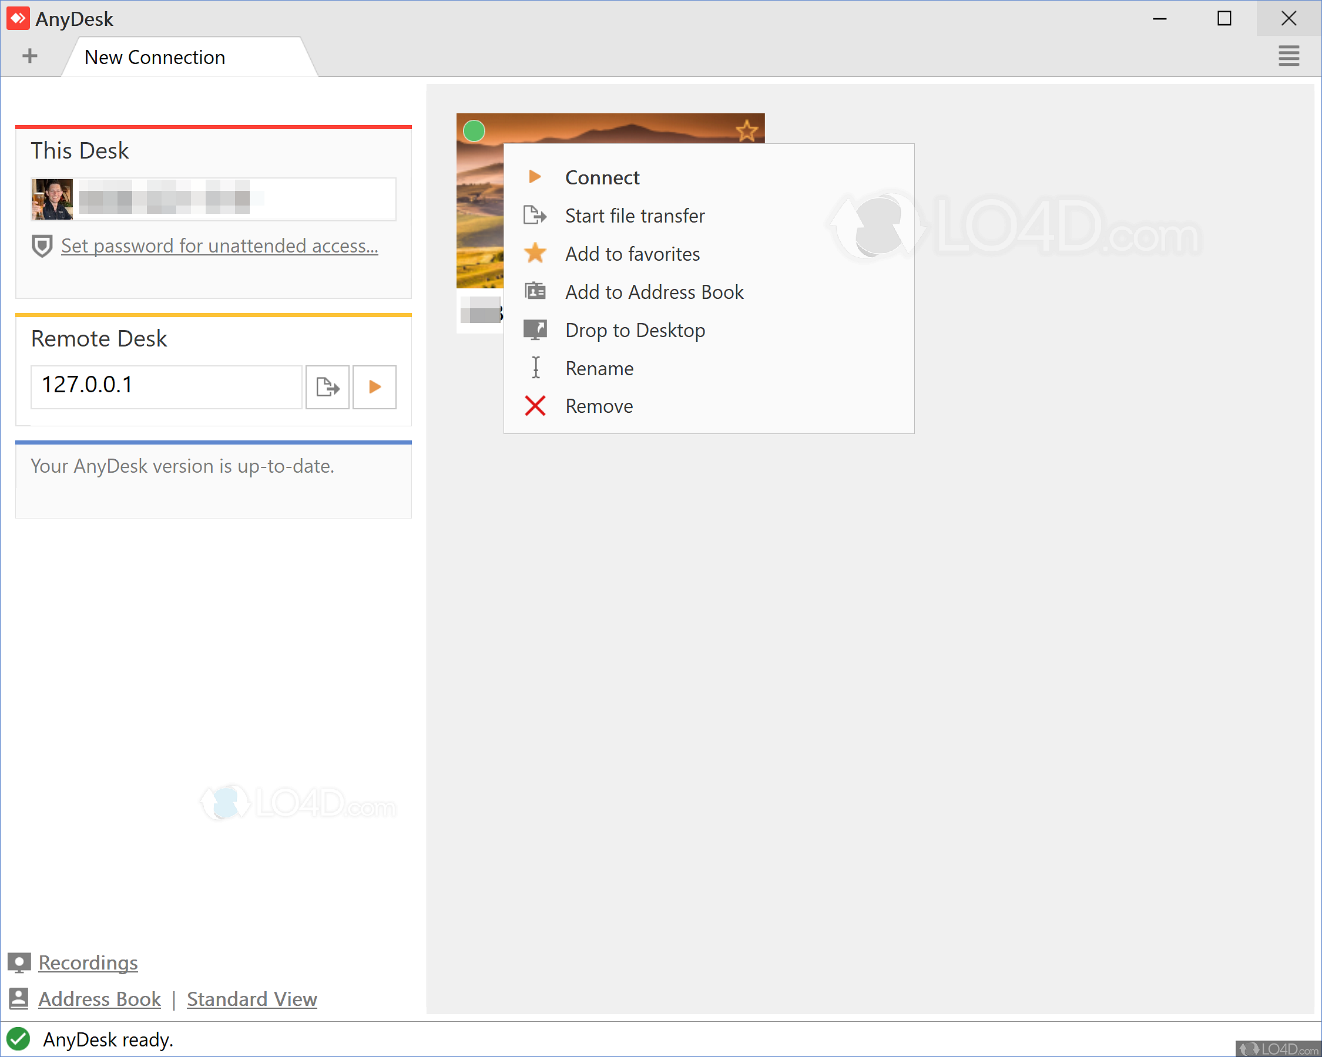Open Set password for unattended access link
This screenshot has width=1322, height=1057.
[220, 245]
